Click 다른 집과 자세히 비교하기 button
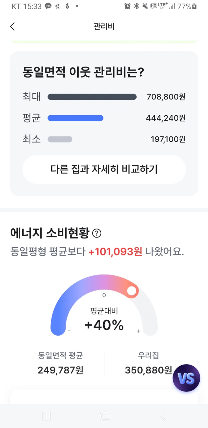208x428 pixels. point(104,169)
